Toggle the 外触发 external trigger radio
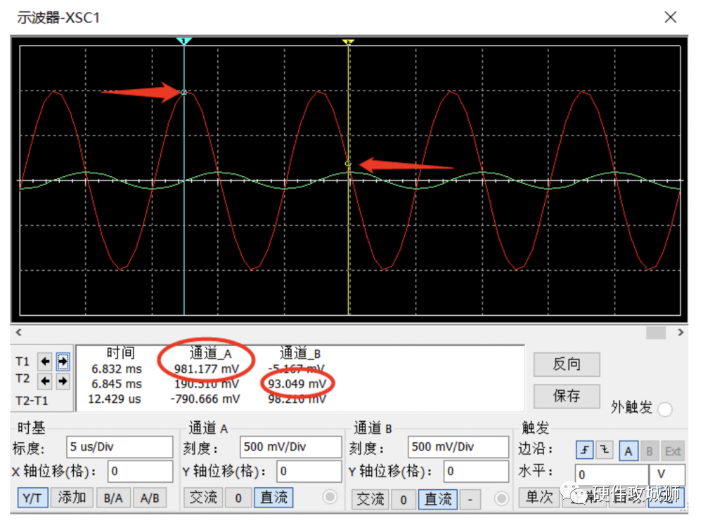This screenshot has width=703, height=525. point(664,409)
